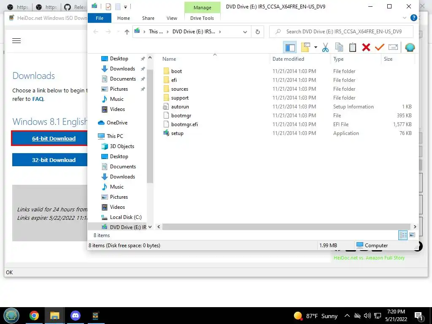Open Folder Options toolbar icon

305,47
